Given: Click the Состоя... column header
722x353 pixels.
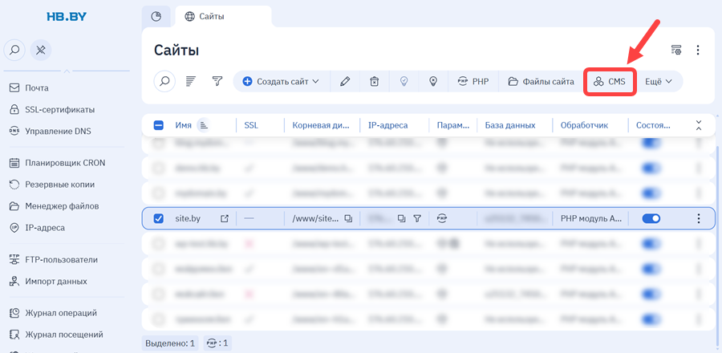Looking at the screenshot, I should click(x=653, y=125).
